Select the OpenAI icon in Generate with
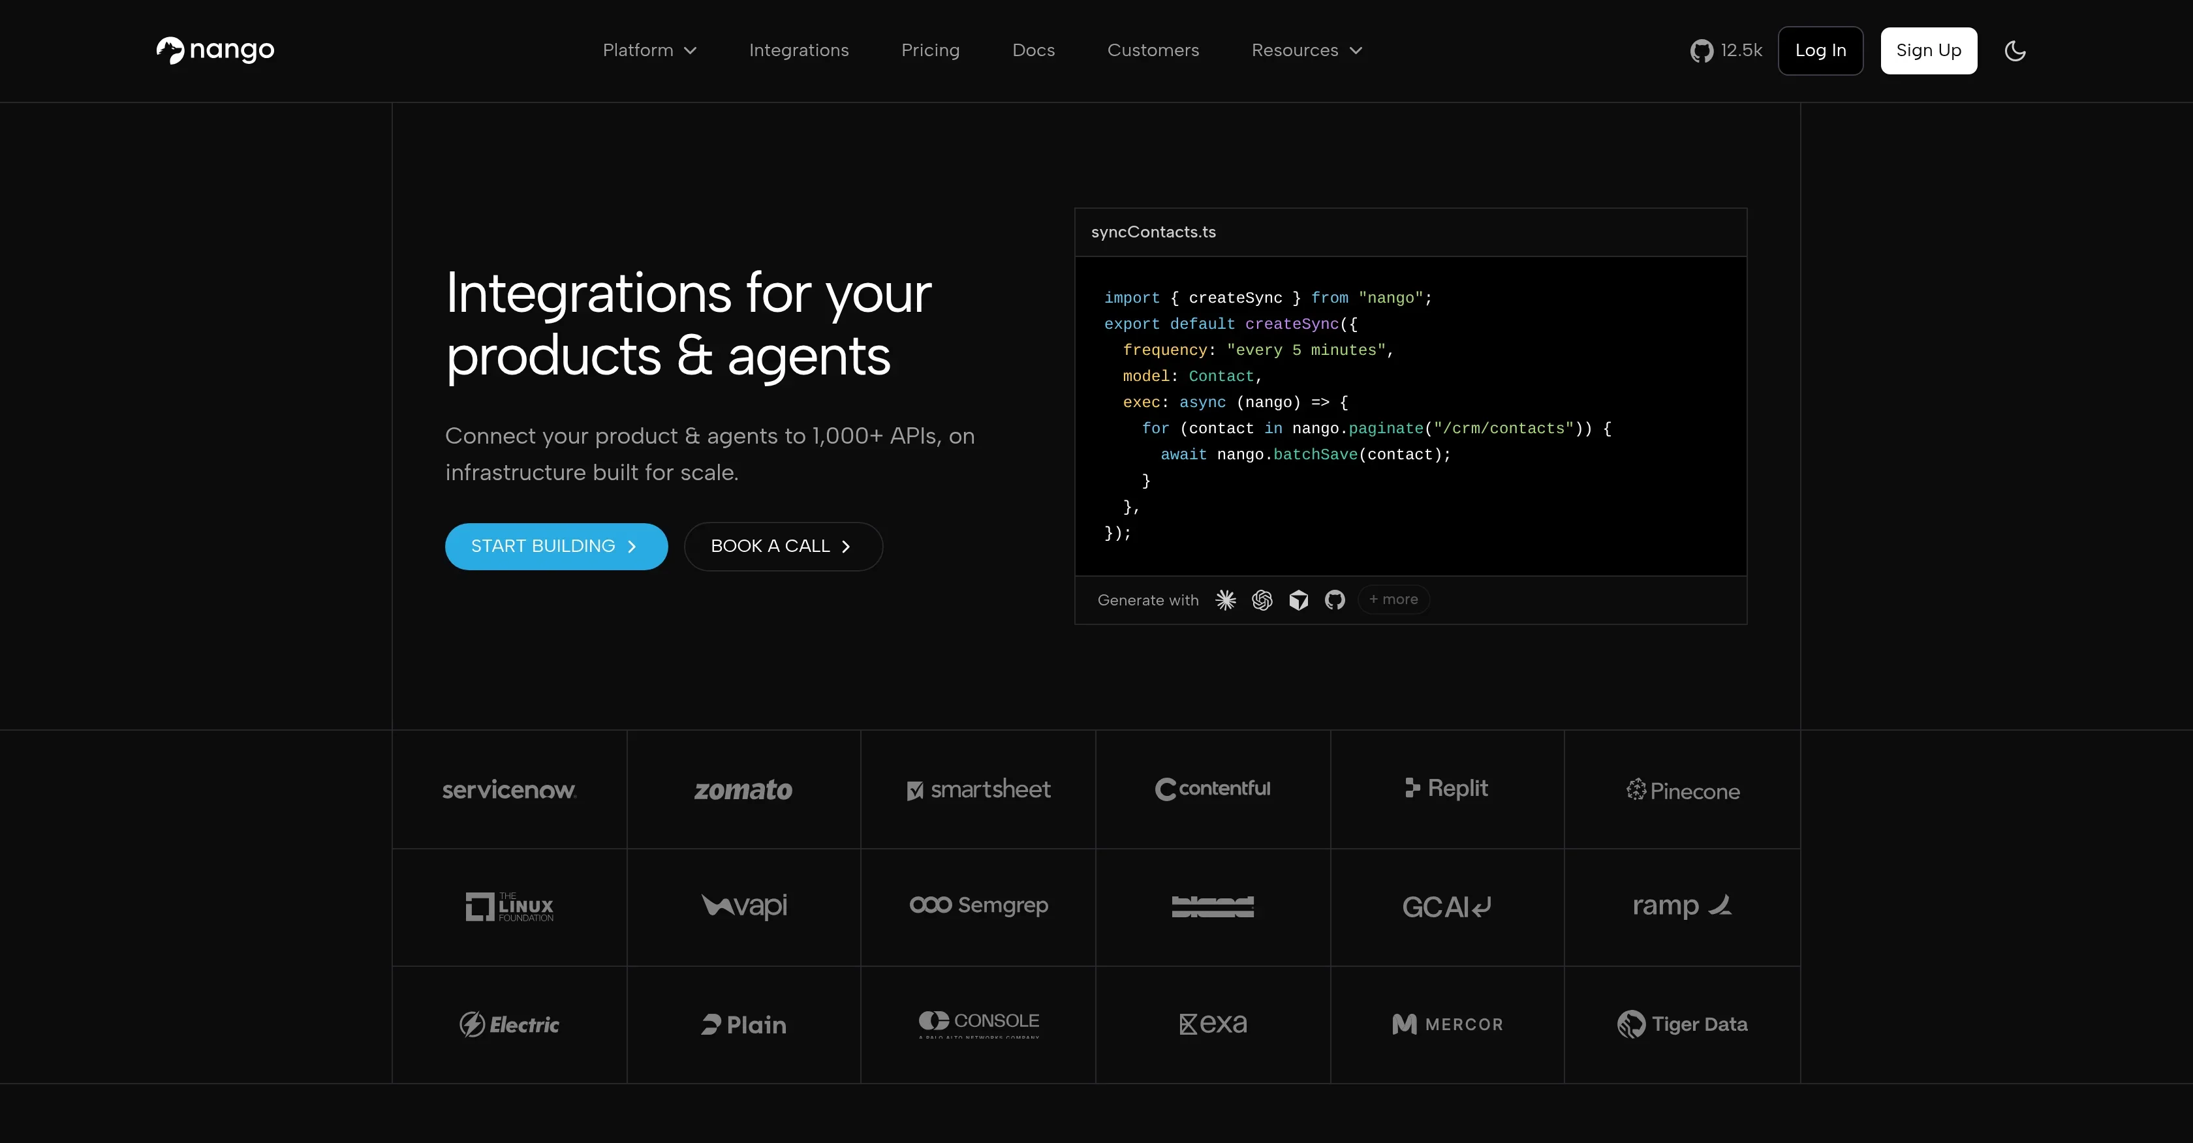The image size is (2193, 1143). coord(1262,600)
